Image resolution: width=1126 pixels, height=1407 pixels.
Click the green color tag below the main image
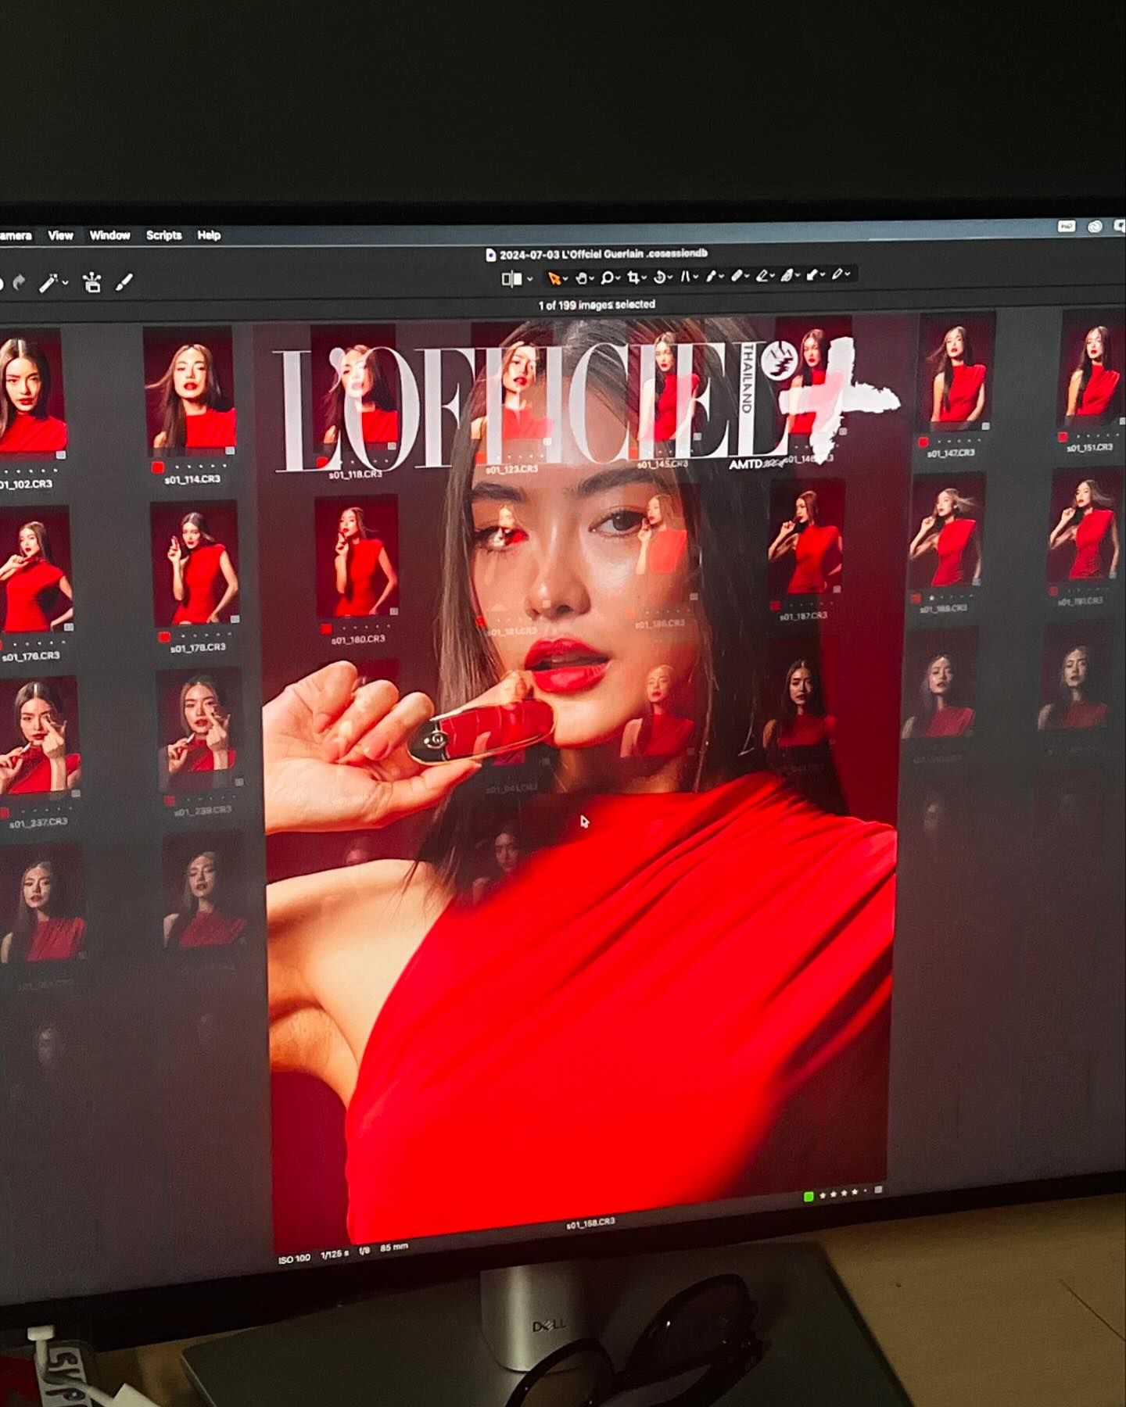coord(809,1197)
